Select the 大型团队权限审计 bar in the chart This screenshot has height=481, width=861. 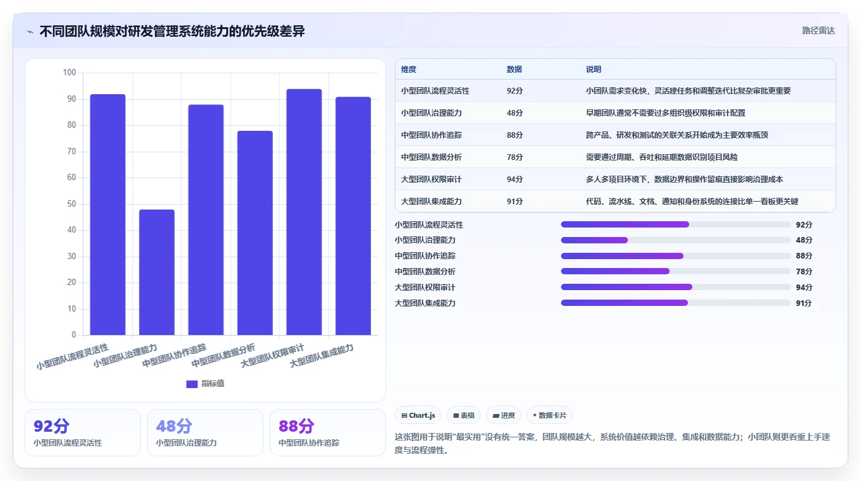304,212
